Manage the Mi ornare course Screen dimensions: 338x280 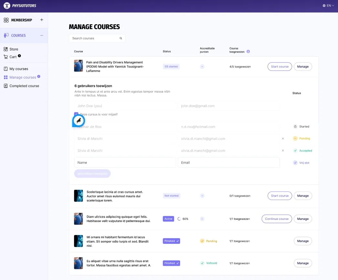pos(302,241)
